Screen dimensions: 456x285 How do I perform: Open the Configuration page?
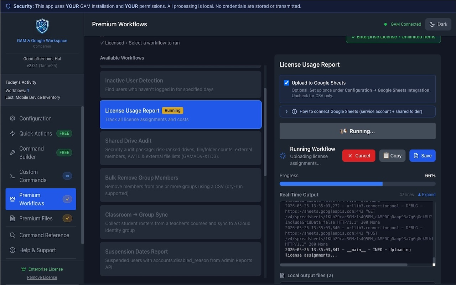click(x=41, y=119)
